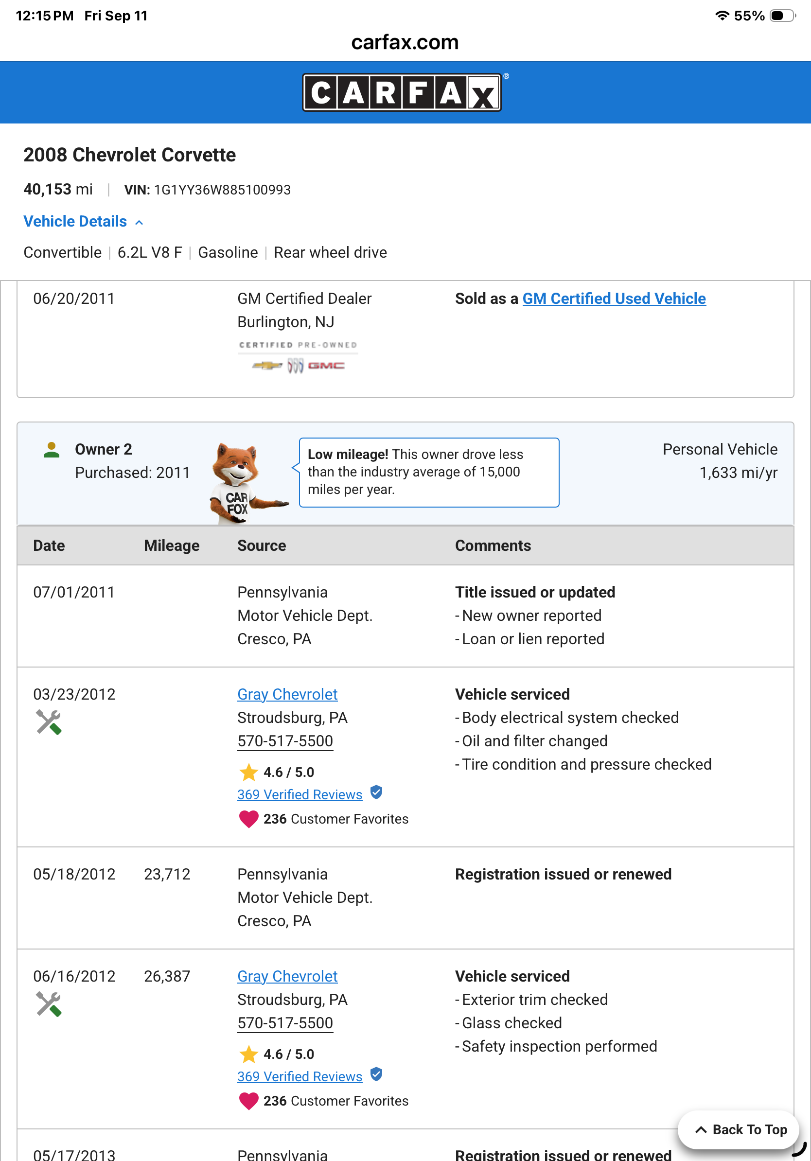Viewport: 811px width, 1161px height.
Task: Call 570-517-5500 in 06/16/2012 service row
Action: pos(285,1023)
